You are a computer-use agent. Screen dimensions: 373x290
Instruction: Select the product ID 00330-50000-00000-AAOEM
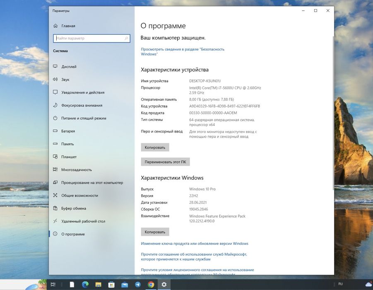pos(213,113)
